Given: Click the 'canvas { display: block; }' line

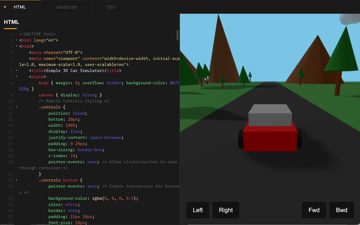Looking at the screenshot, I should (x=70, y=95).
